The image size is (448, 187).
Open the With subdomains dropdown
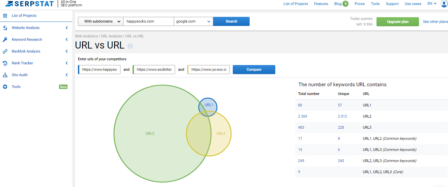[x=101, y=21]
